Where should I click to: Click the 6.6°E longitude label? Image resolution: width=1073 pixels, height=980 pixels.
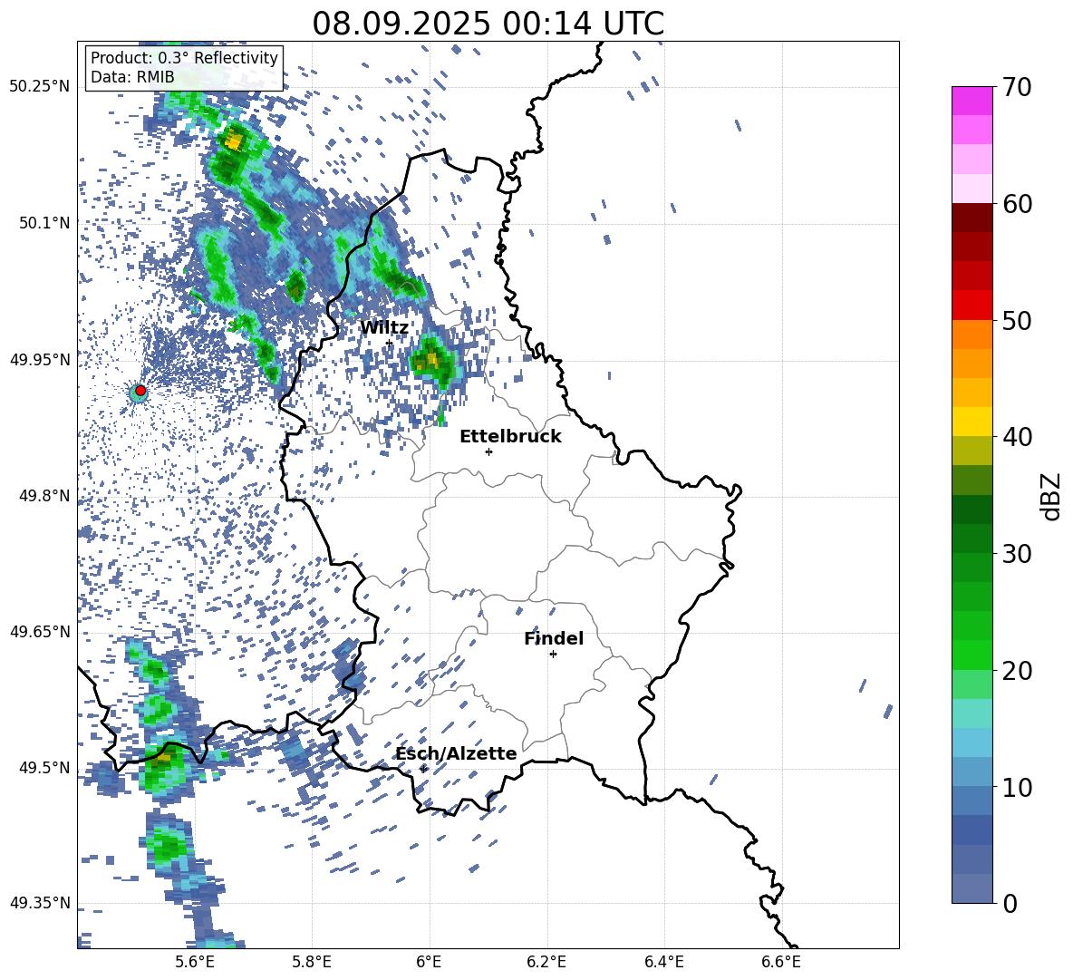pos(781,962)
